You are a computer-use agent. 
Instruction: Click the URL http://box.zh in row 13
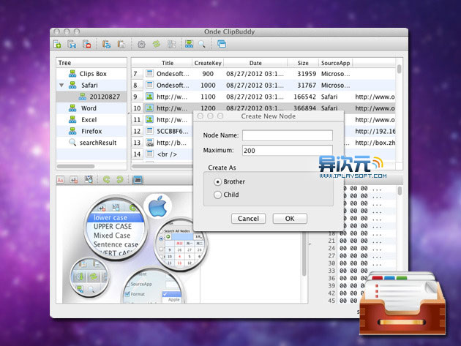coord(375,143)
